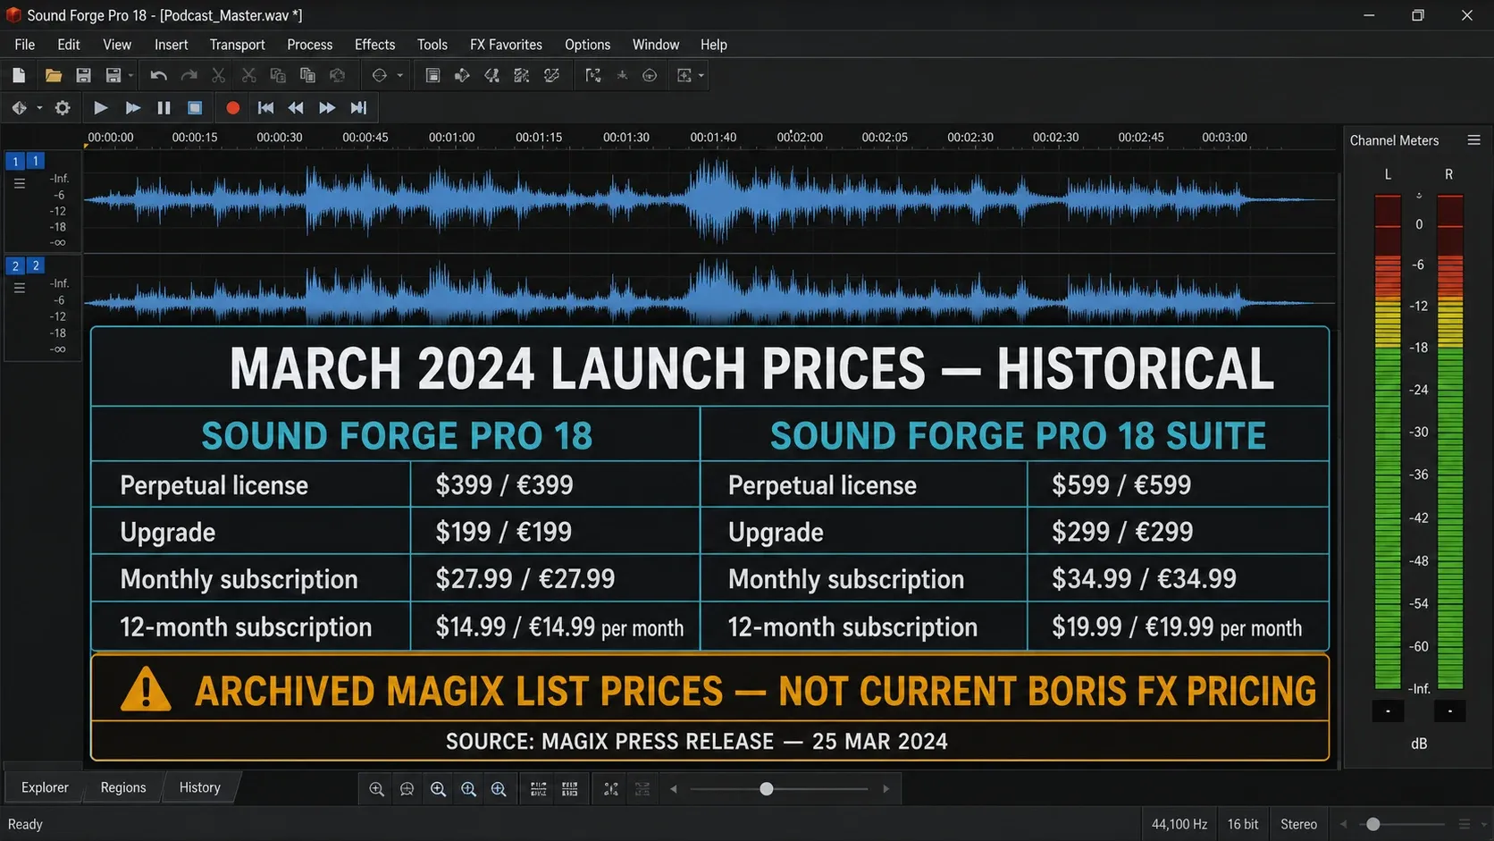Viewport: 1494px width, 841px height.
Task: Open the FX Favorites menu
Action: (x=506, y=45)
